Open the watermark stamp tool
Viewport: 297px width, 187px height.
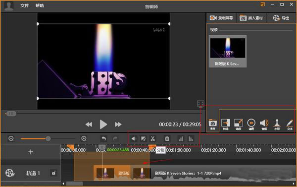277,125
